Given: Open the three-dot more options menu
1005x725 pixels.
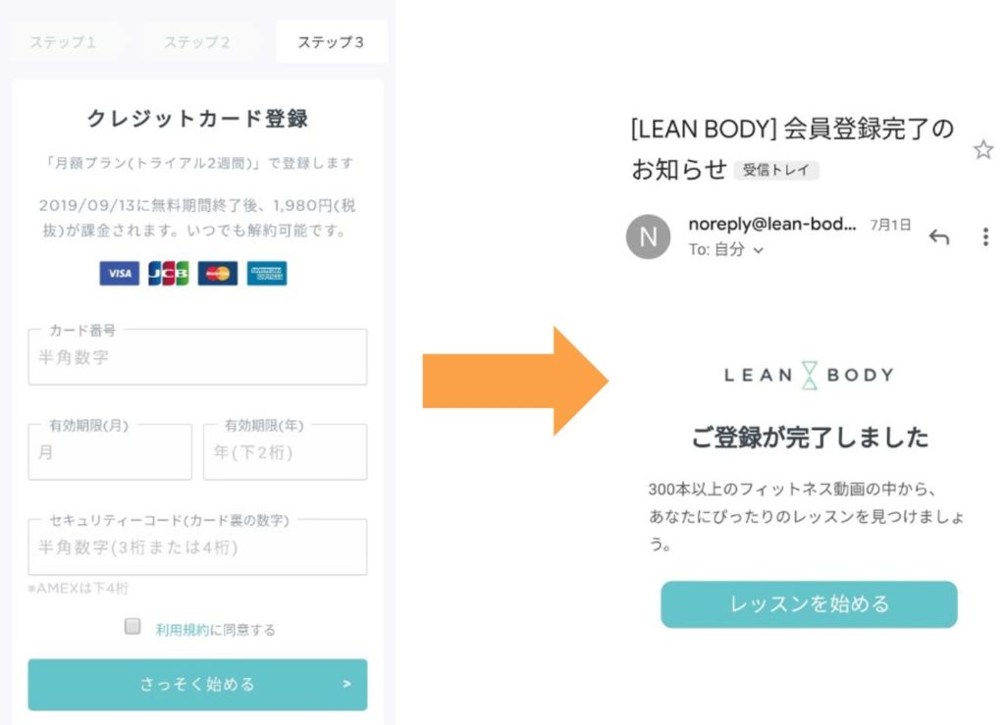Looking at the screenshot, I should pyautogui.click(x=985, y=237).
